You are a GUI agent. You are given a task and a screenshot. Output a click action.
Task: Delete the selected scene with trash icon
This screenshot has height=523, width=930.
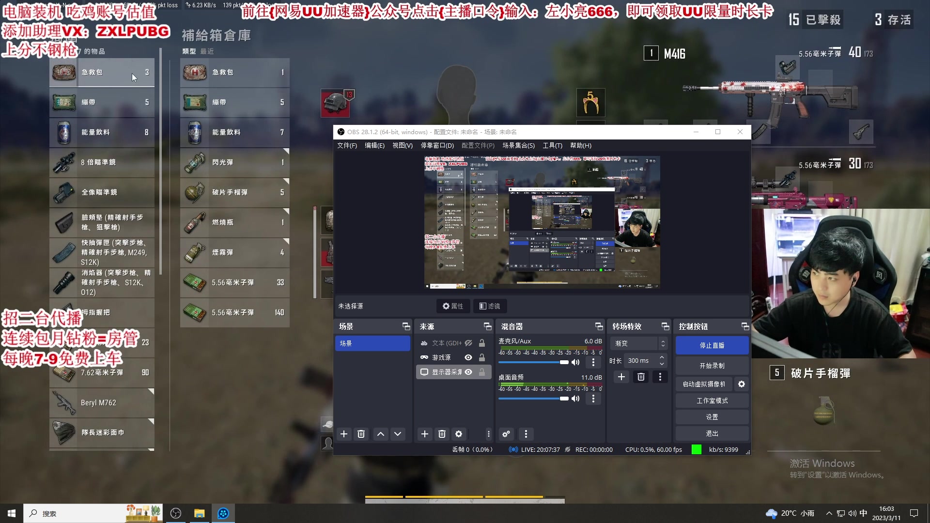(x=361, y=434)
